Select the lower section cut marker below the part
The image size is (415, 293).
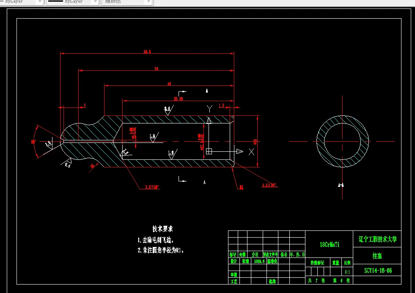tap(182, 179)
